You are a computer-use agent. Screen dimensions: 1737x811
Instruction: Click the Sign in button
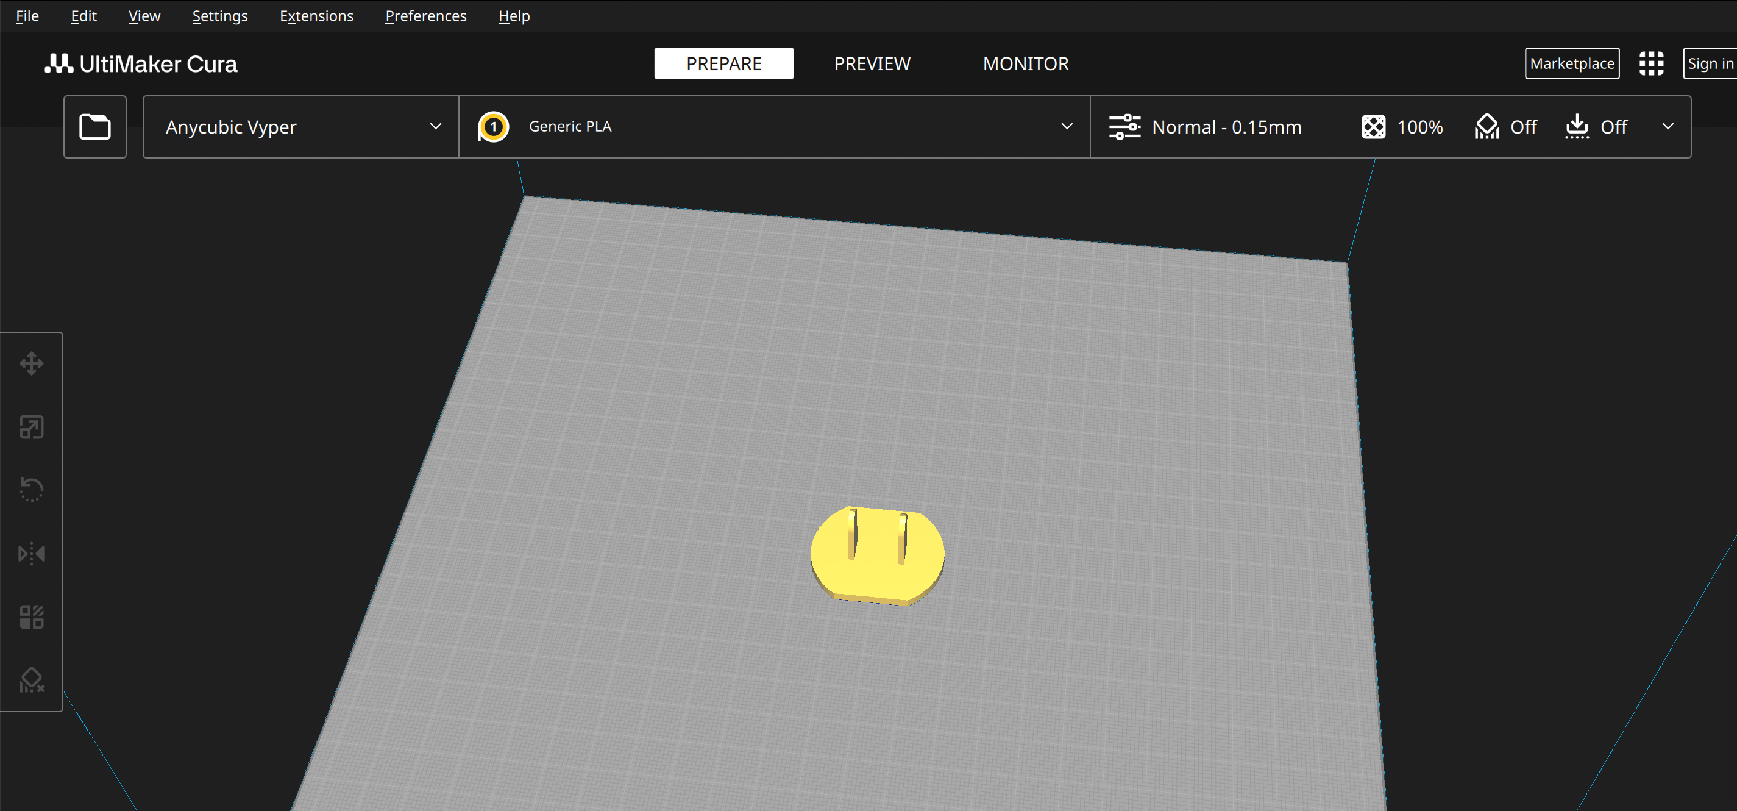coord(1710,63)
